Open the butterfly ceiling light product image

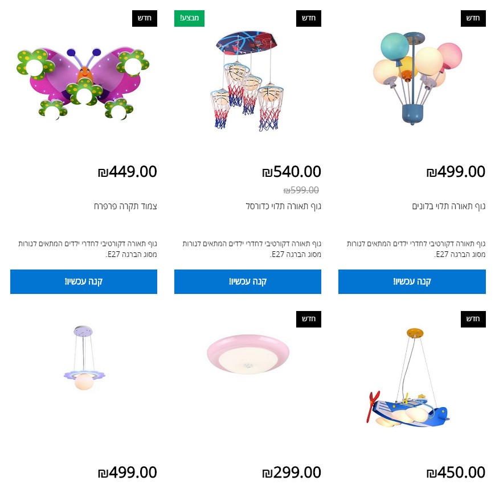[x=83, y=84]
